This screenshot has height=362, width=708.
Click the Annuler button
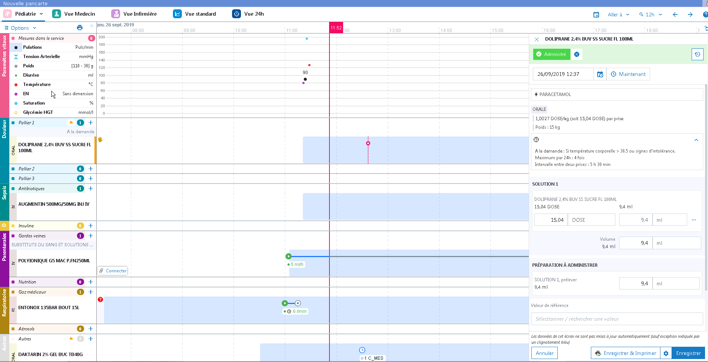click(544, 353)
